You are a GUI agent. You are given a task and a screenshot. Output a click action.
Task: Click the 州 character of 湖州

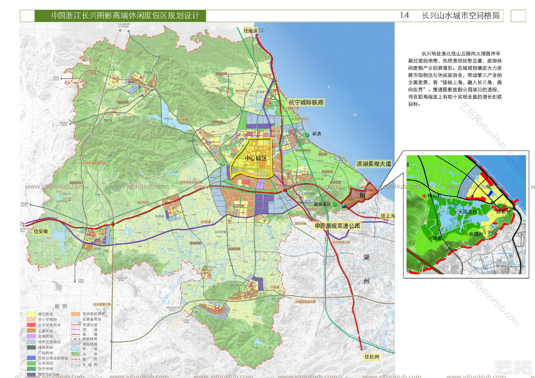tap(366, 281)
